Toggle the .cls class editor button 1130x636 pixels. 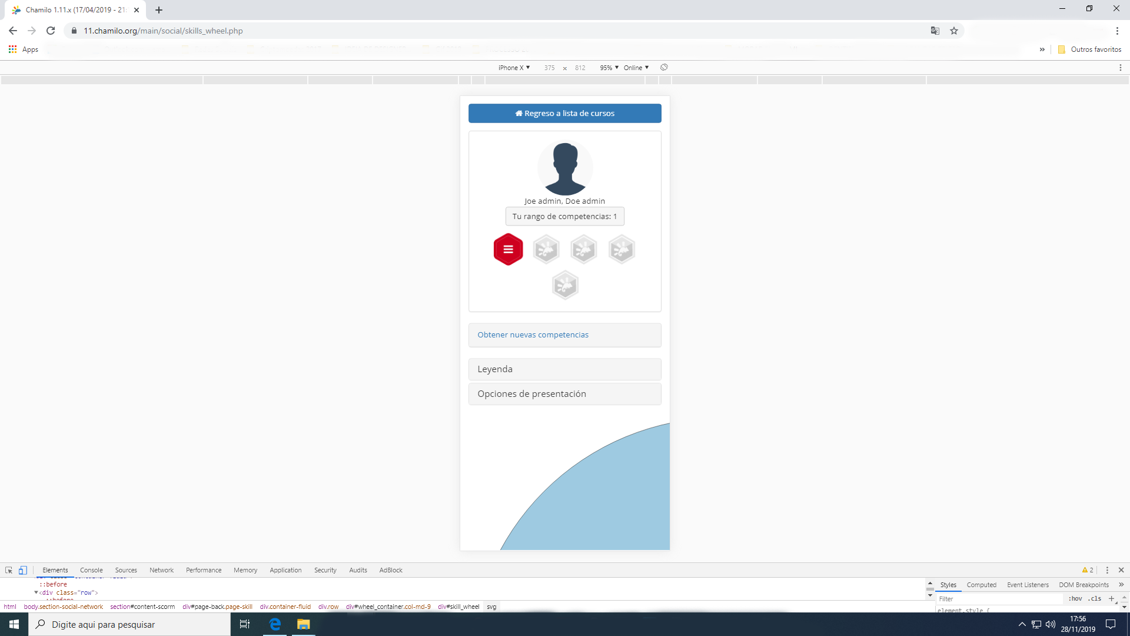[1095, 598]
